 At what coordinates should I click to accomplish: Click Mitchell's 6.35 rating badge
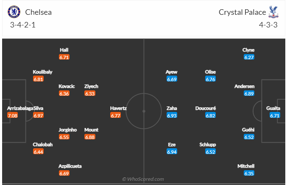click(249, 173)
